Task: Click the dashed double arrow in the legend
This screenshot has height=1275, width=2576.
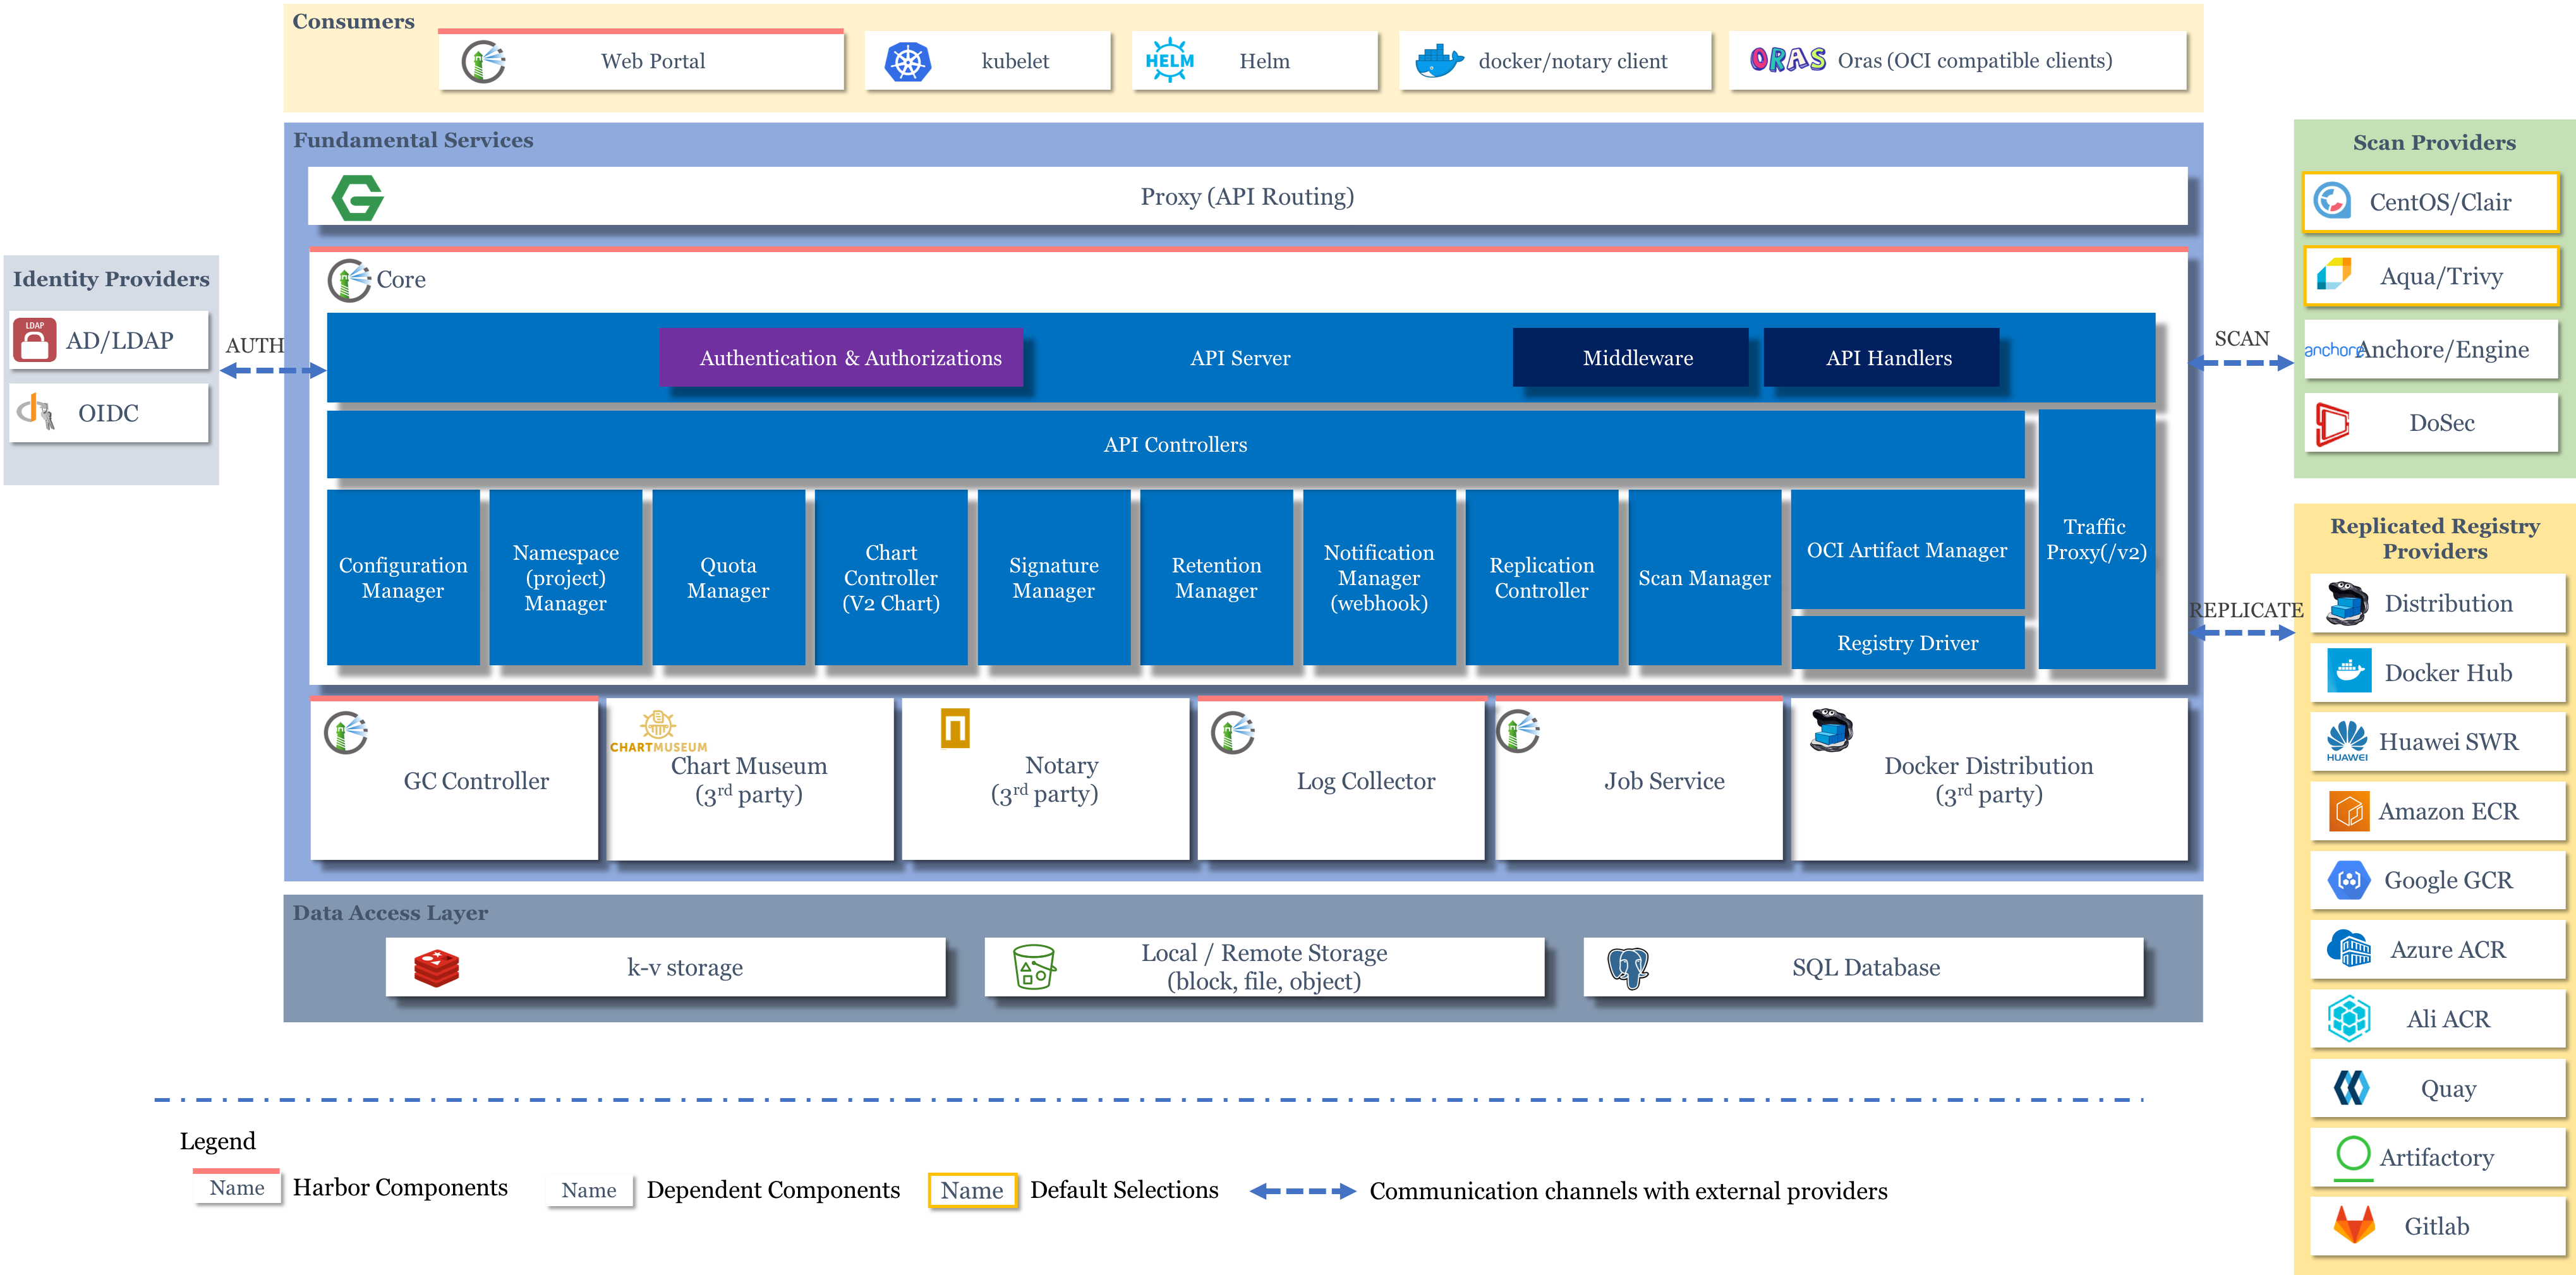Action: pos(1302,1191)
